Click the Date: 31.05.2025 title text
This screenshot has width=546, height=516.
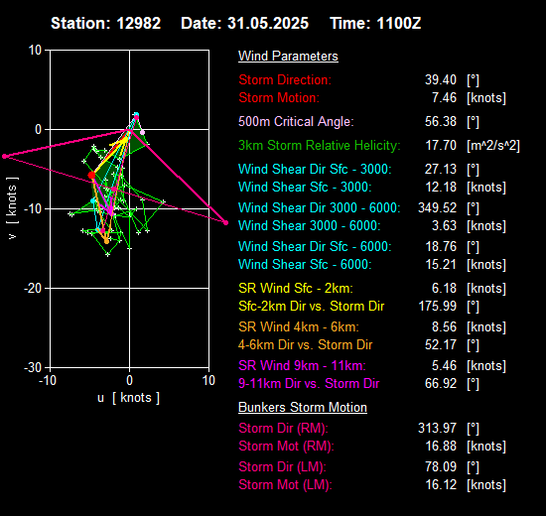245,24
